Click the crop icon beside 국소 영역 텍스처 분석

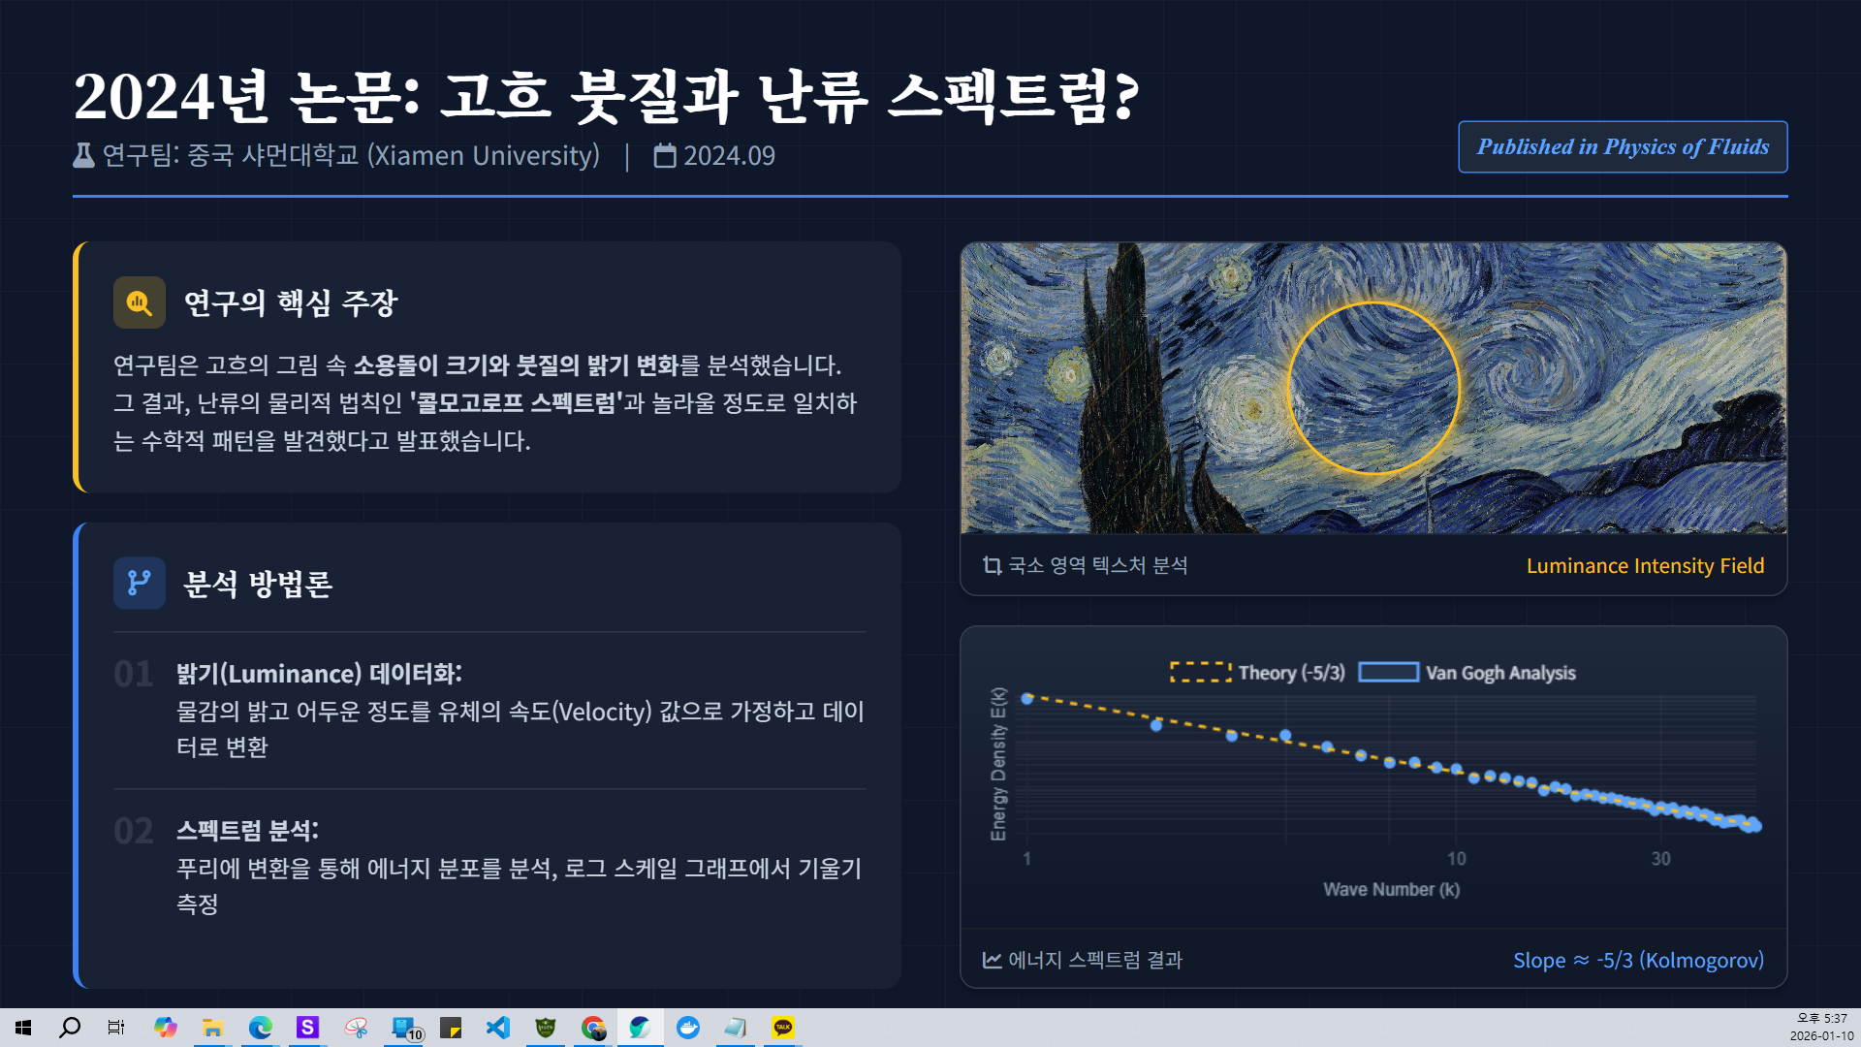click(992, 565)
